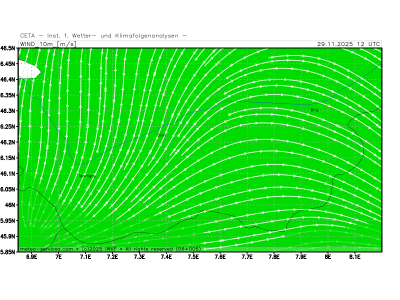
Task: Click the CETA institute header text
Action: pyautogui.click(x=103, y=35)
